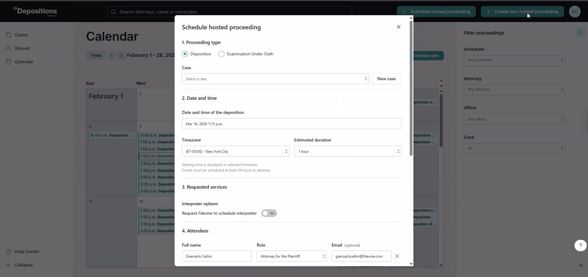Open Cases in the sidebar

21,35
